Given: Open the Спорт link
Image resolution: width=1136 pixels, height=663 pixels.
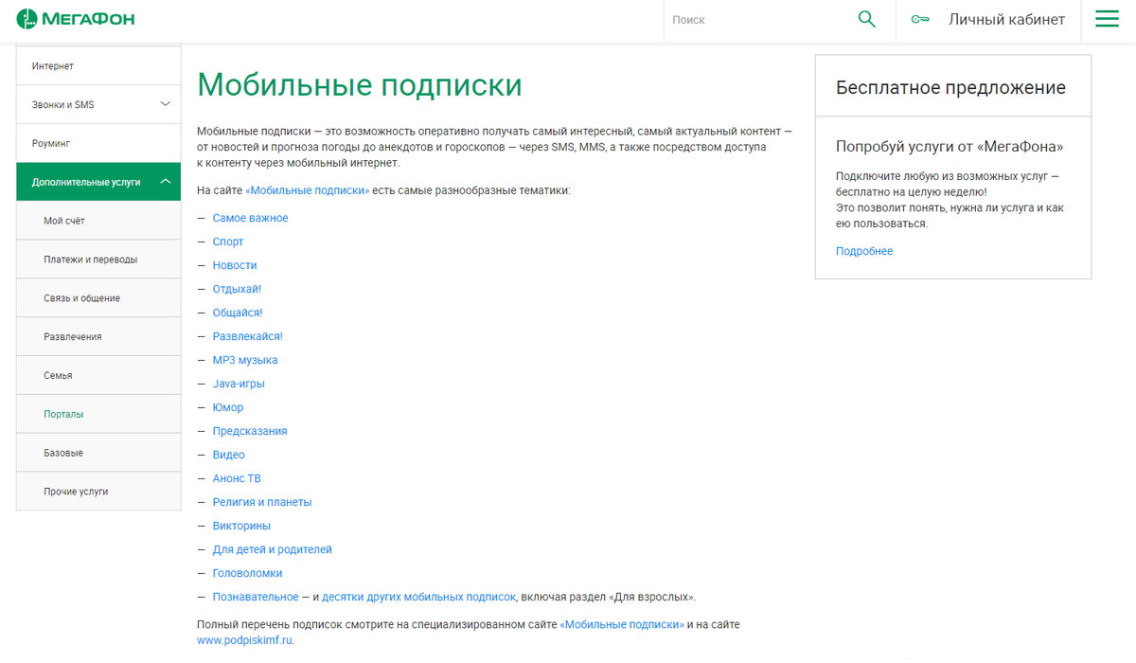Looking at the screenshot, I should [x=228, y=242].
